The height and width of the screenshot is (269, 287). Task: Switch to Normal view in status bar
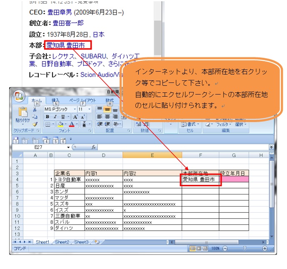[x=192, y=248]
